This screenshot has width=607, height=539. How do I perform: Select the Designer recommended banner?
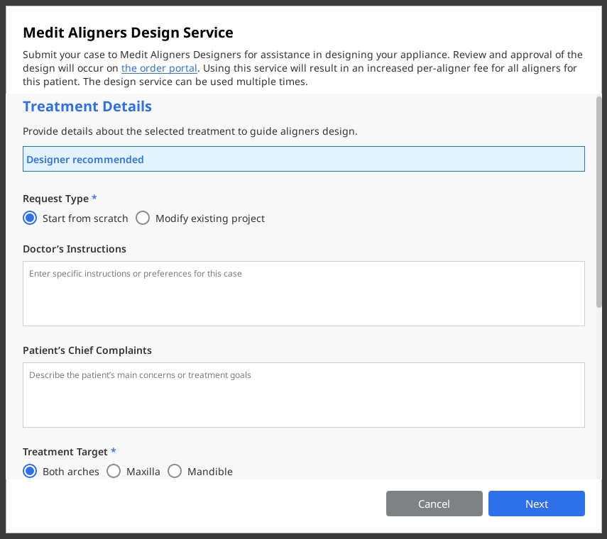pos(304,159)
